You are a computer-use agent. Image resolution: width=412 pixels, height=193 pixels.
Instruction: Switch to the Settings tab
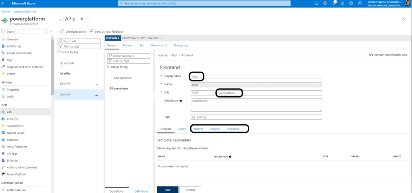click(127, 46)
